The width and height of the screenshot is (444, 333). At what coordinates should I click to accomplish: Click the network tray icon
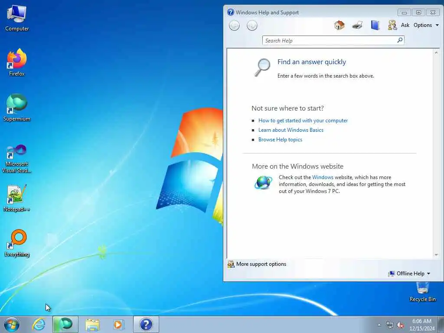pyautogui.click(x=390, y=325)
